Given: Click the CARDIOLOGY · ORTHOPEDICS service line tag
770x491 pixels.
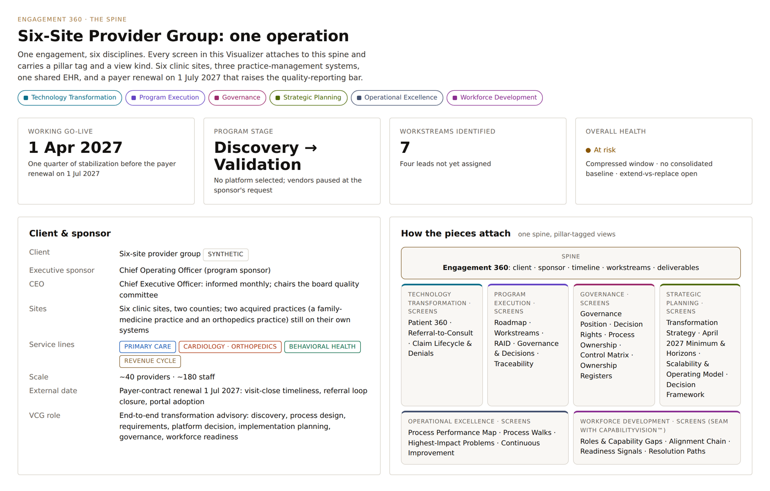Looking at the screenshot, I should (x=230, y=347).
